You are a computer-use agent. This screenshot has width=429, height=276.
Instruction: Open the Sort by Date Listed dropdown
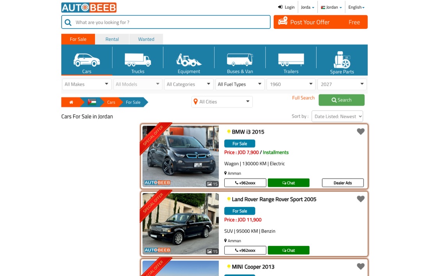coord(337,116)
